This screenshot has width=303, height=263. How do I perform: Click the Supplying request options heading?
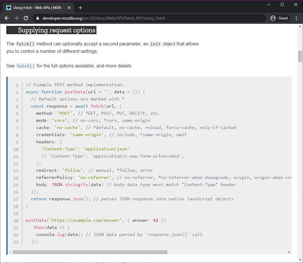[x=51, y=30]
